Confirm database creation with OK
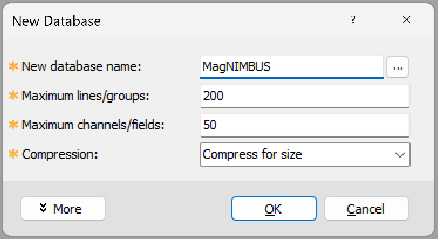438x239 pixels. click(x=274, y=209)
